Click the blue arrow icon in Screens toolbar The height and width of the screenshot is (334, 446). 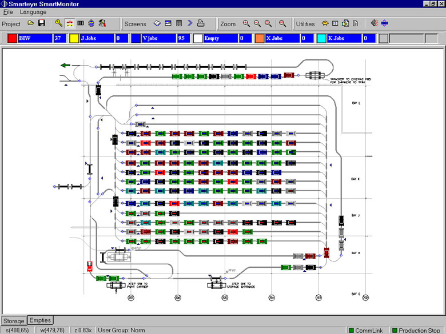click(x=190, y=23)
